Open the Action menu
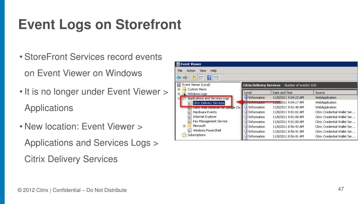The width and height of the screenshot is (362, 204). pyautogui.click(x=191, y=71)
